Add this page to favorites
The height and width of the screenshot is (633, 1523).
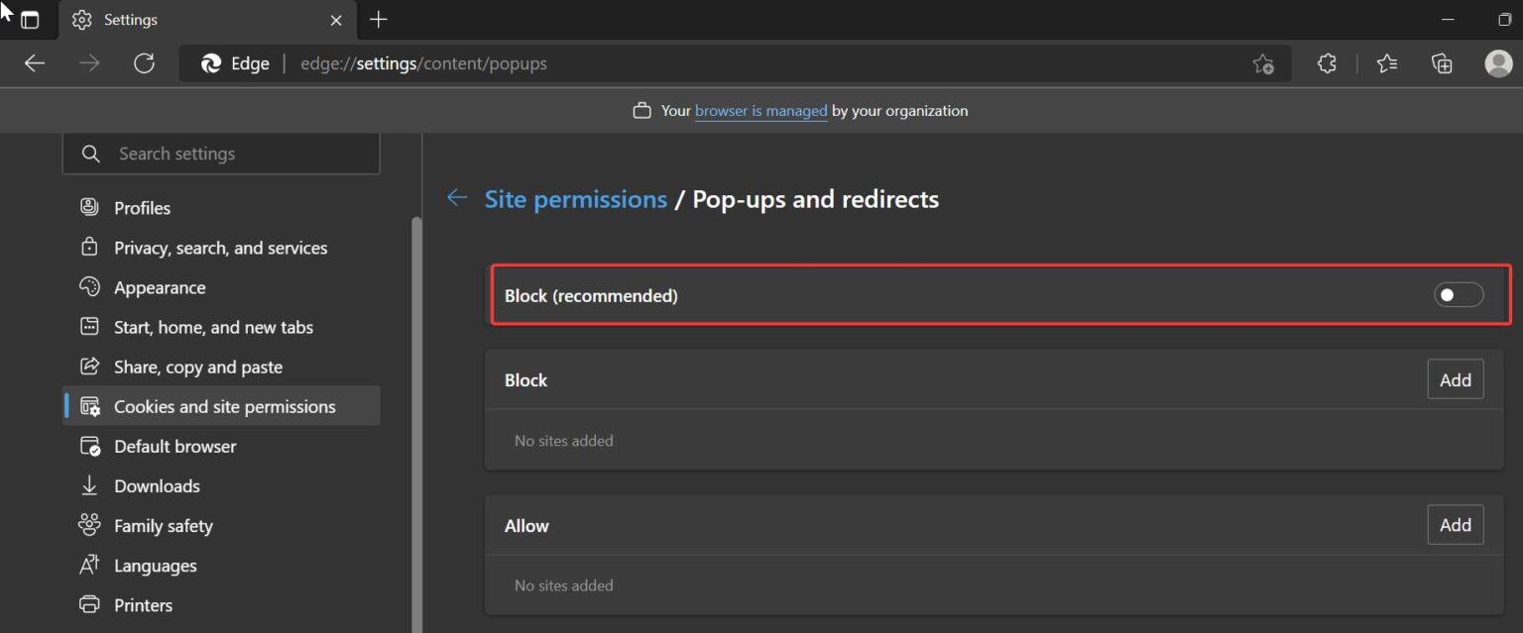(1263, 62)
